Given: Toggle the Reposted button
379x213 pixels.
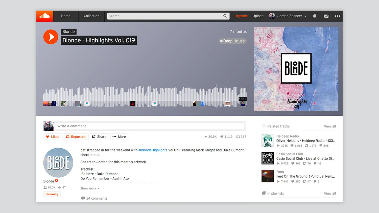Looking at the screenshot, I should point(76,137).
